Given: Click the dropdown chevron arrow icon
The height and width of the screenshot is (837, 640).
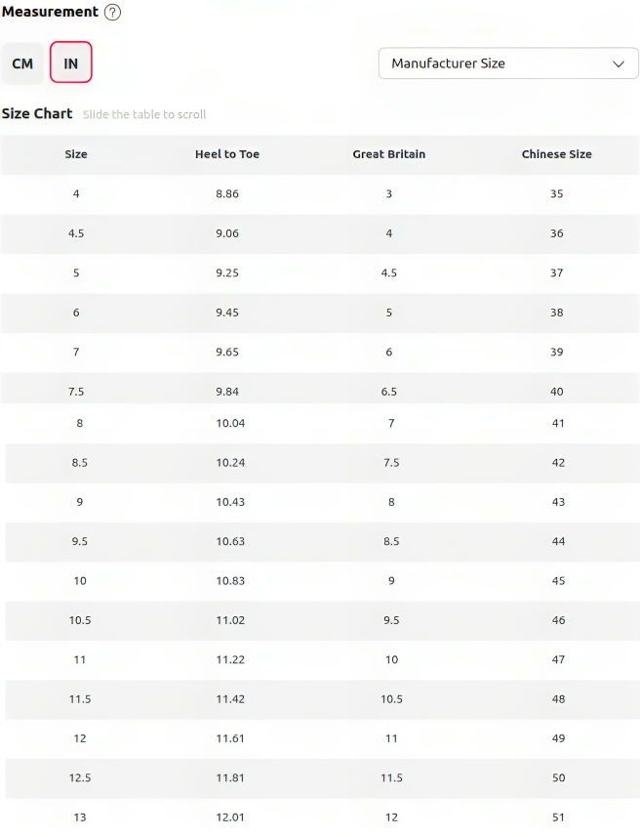Looking at the screenshot, I should tap(619, 64).
